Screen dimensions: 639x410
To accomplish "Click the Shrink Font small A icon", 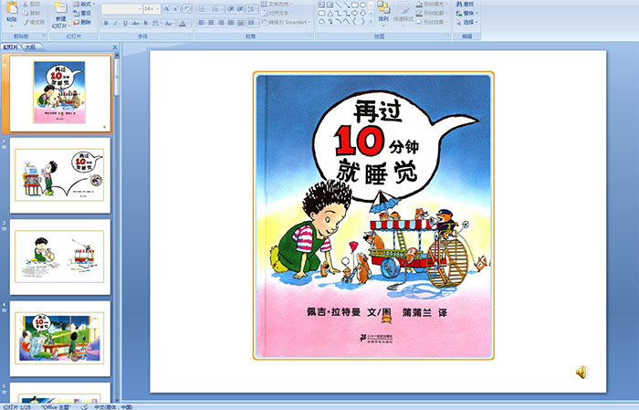I will (176, 8).
